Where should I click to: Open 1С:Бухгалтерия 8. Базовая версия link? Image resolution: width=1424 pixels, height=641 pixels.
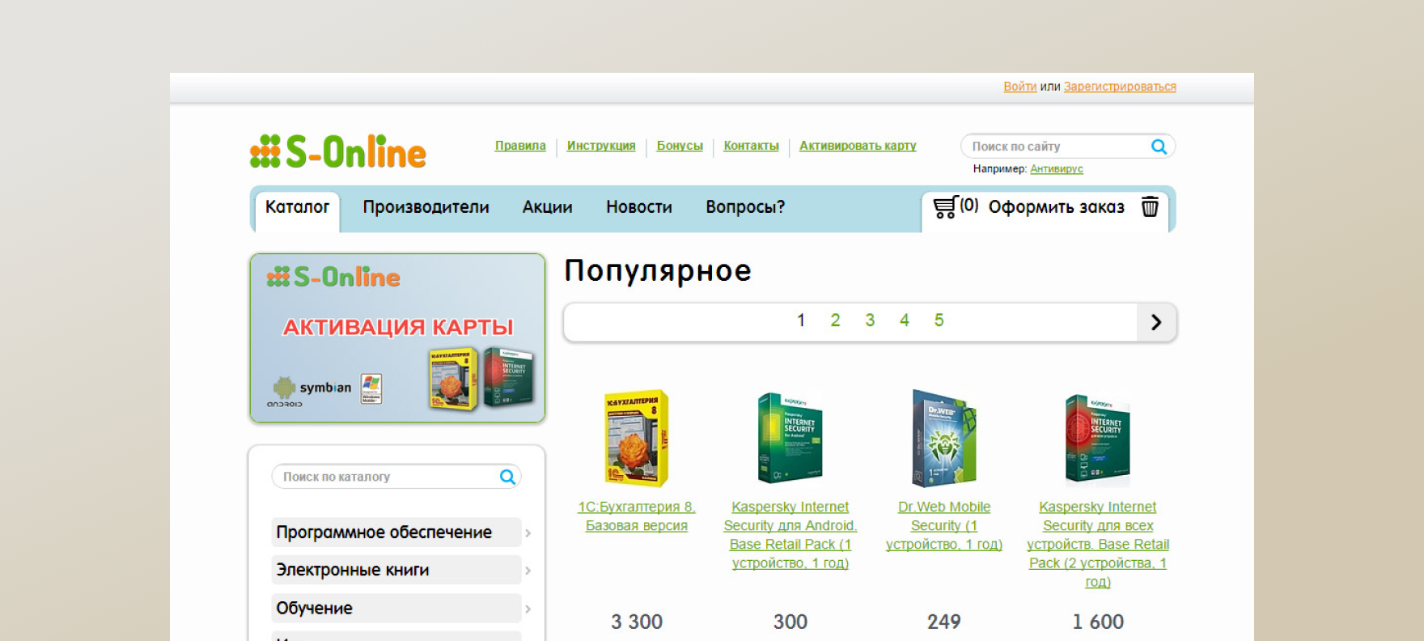tap(637, 516)
